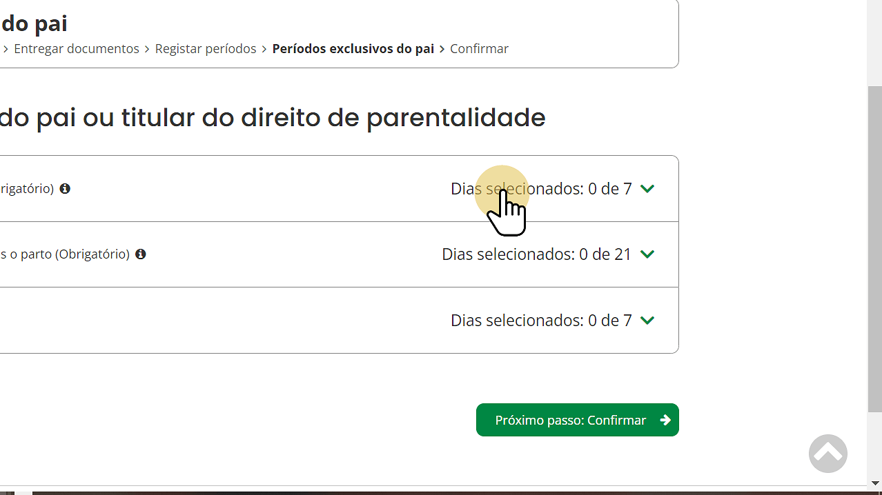Open info tooltip beside the after-birth period

click(141, 254)
